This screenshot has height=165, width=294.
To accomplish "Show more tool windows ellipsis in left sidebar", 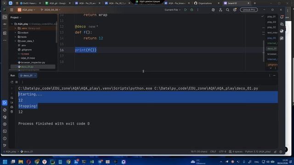I will [x=5, y=40].
